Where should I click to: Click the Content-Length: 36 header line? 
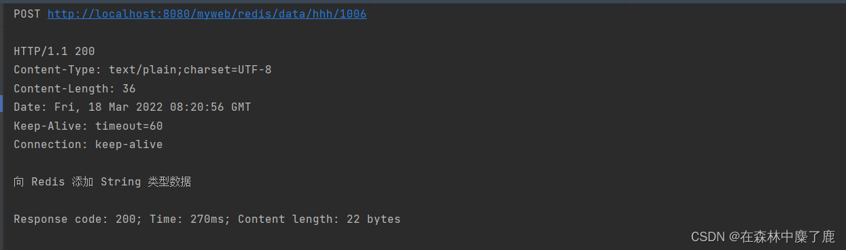pyautogui.click(x=75, y=88)
